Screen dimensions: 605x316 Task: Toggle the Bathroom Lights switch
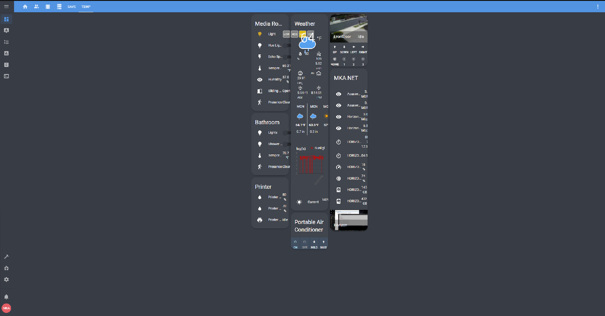[287, 133]
